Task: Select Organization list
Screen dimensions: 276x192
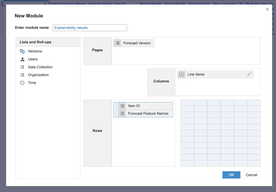Action: tap(38, 75)
